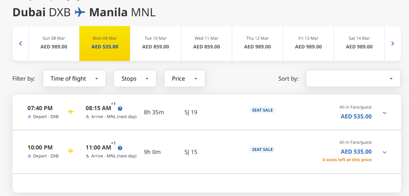This screenshot has width=409, height=196.
Task: Click help icon beside 11:00 AM arrival
Action: pos(120,148)
